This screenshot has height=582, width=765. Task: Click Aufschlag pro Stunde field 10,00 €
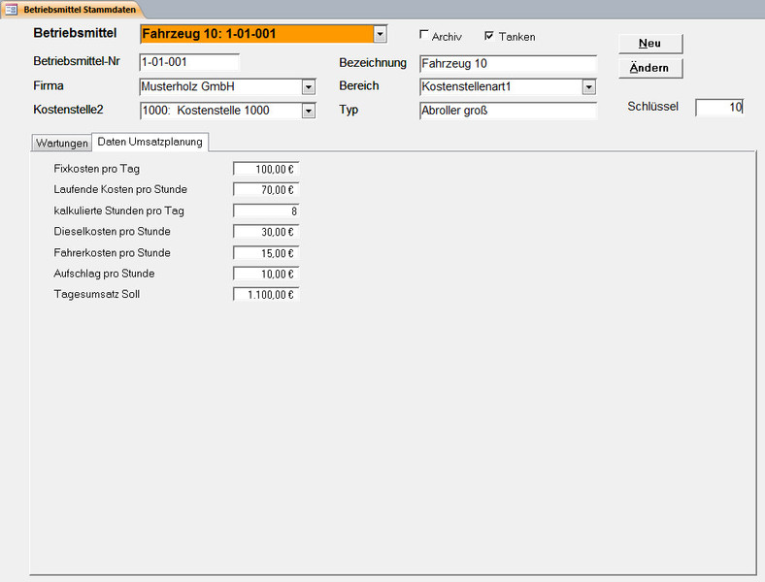click(266, 274)
